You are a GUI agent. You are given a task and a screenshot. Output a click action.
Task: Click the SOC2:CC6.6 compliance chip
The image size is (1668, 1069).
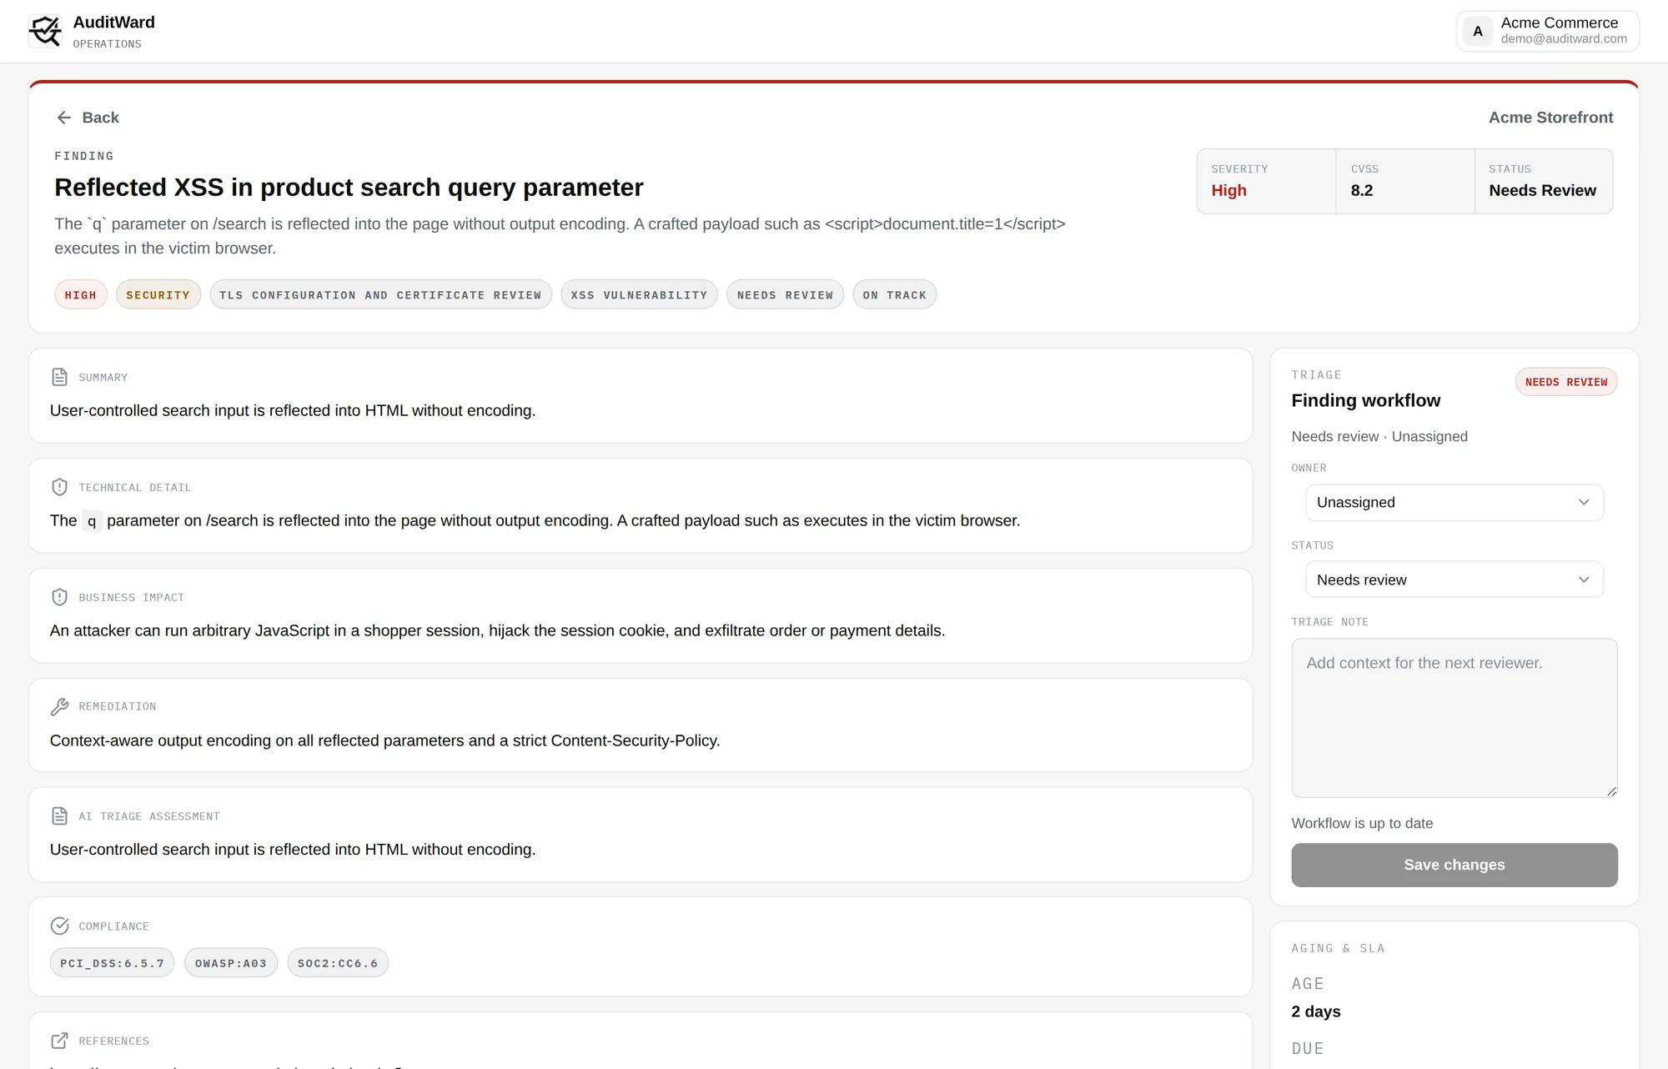338,963
